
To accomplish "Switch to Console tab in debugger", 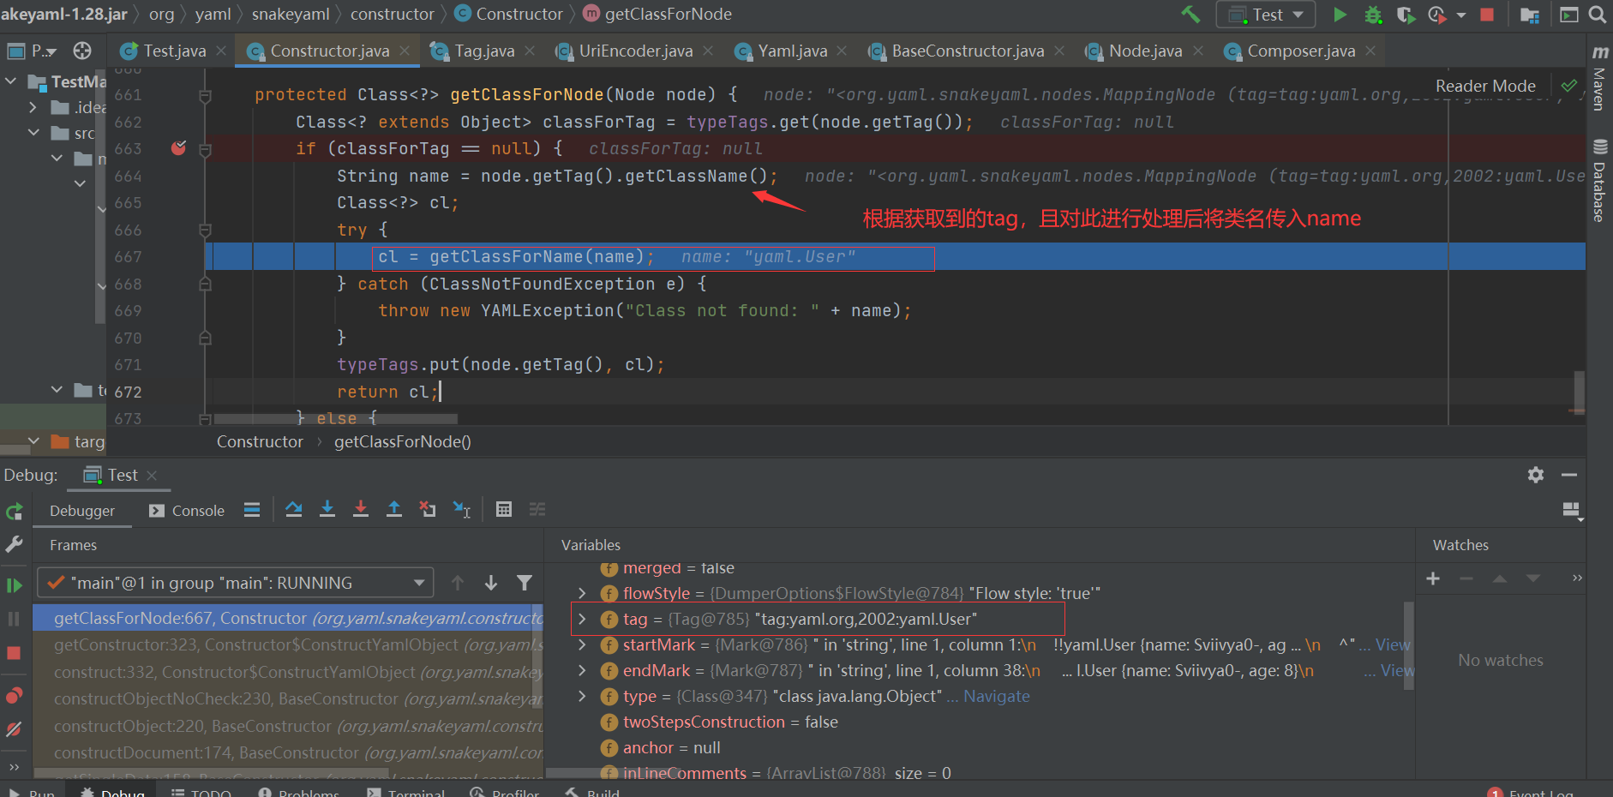I will point(187,511).
